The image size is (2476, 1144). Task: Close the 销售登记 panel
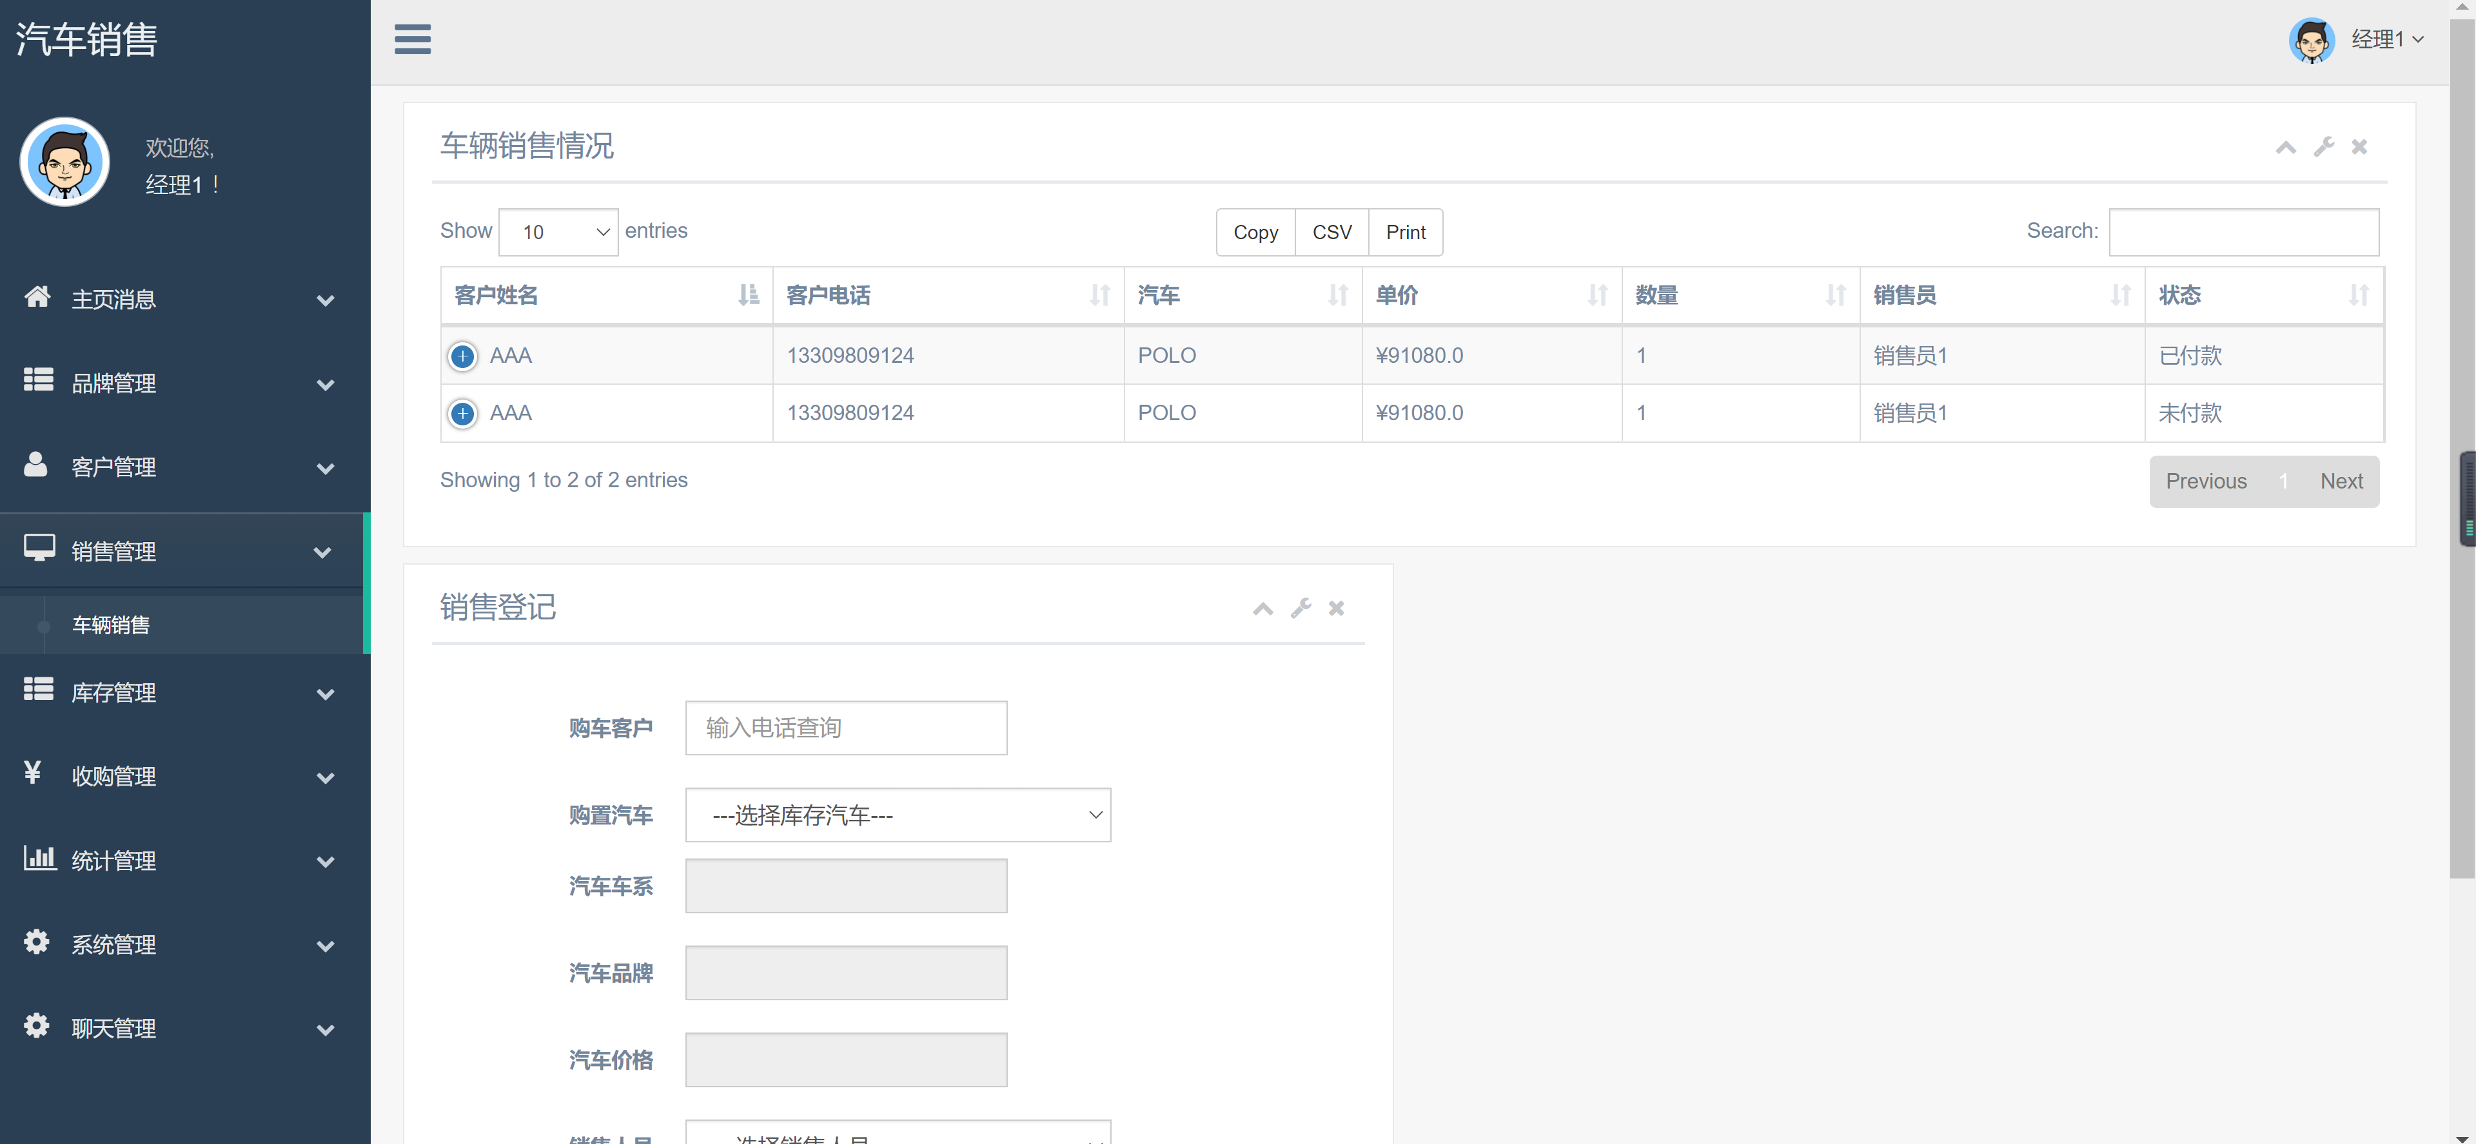click(x=1336, y=608)
